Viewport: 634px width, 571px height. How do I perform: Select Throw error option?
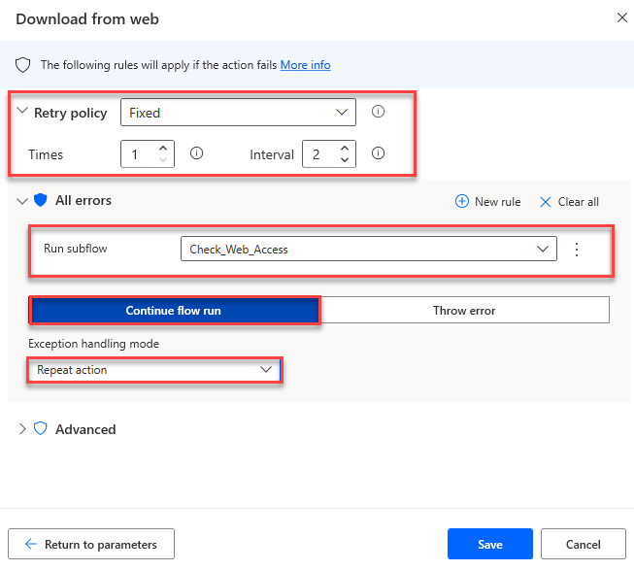point(464,310)
